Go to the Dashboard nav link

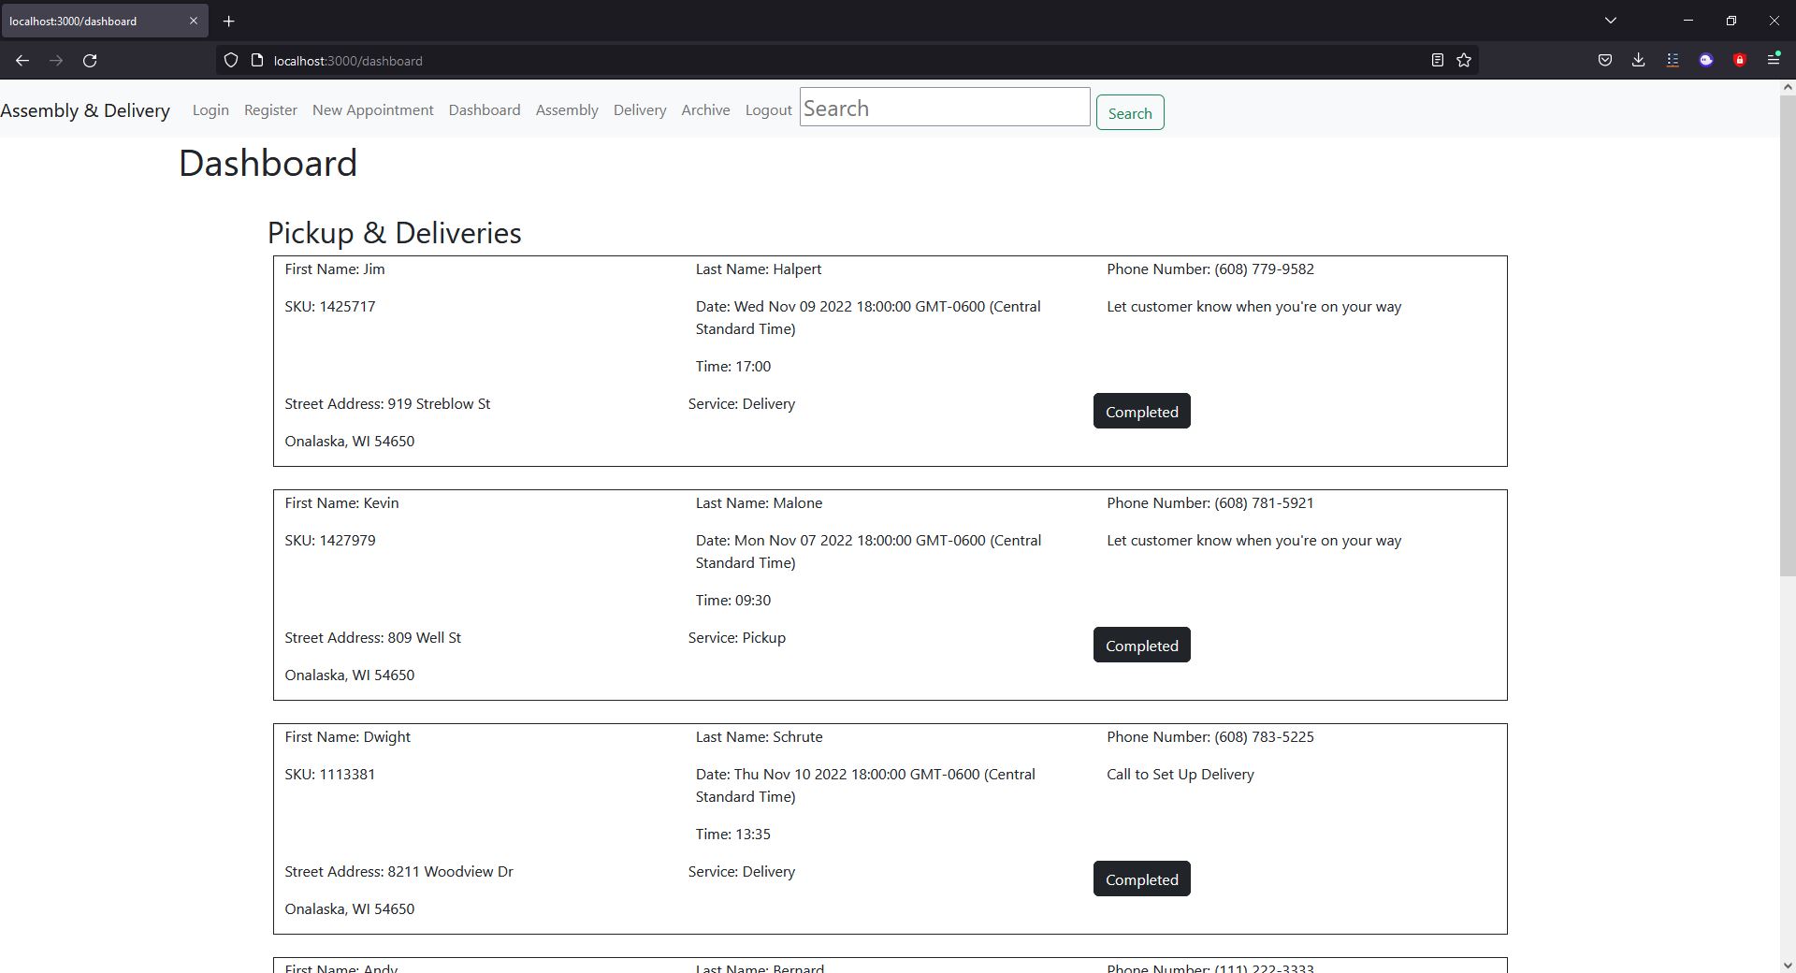pos(485,110)
